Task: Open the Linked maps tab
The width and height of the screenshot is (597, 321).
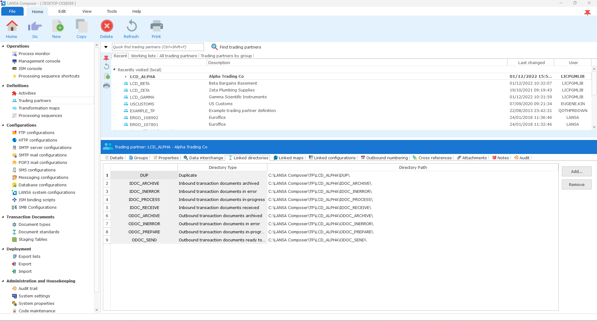Action: click(x=288, y=158)
